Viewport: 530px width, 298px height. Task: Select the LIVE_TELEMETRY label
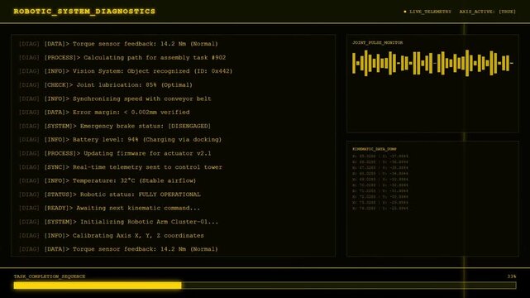[430, 12]
